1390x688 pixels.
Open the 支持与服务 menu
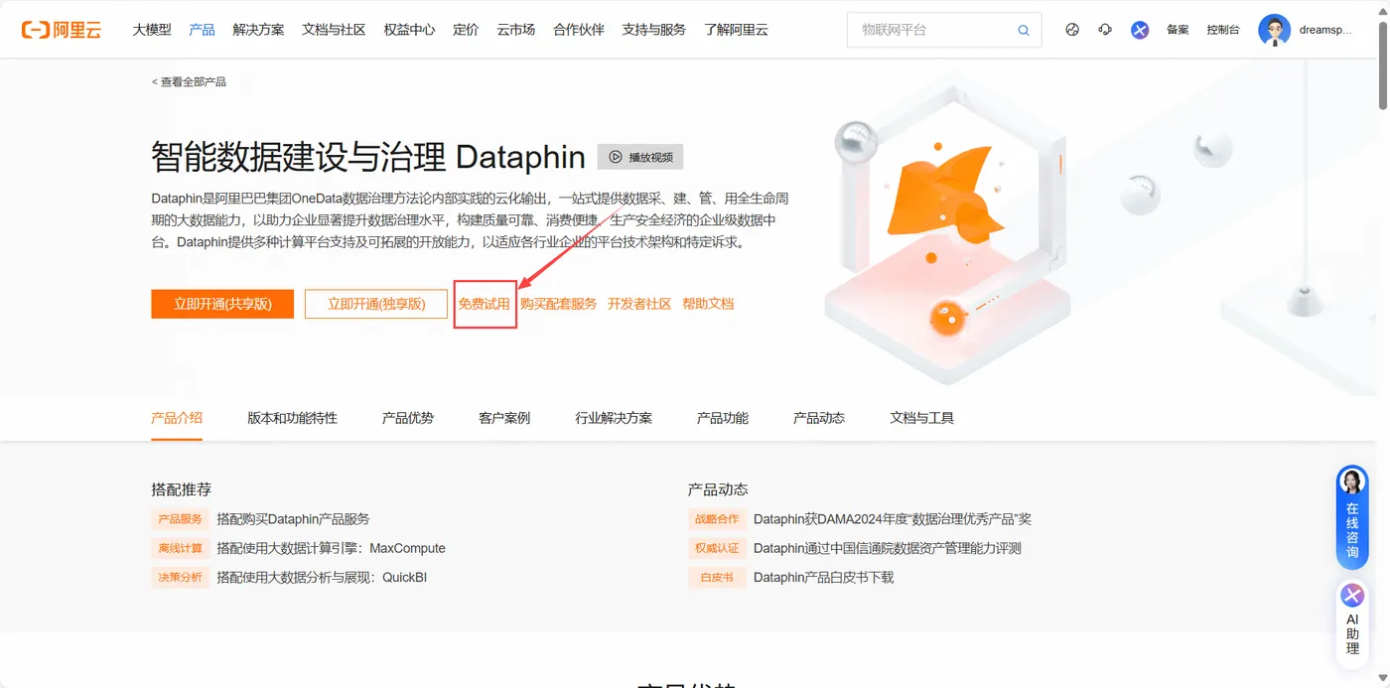654,30
